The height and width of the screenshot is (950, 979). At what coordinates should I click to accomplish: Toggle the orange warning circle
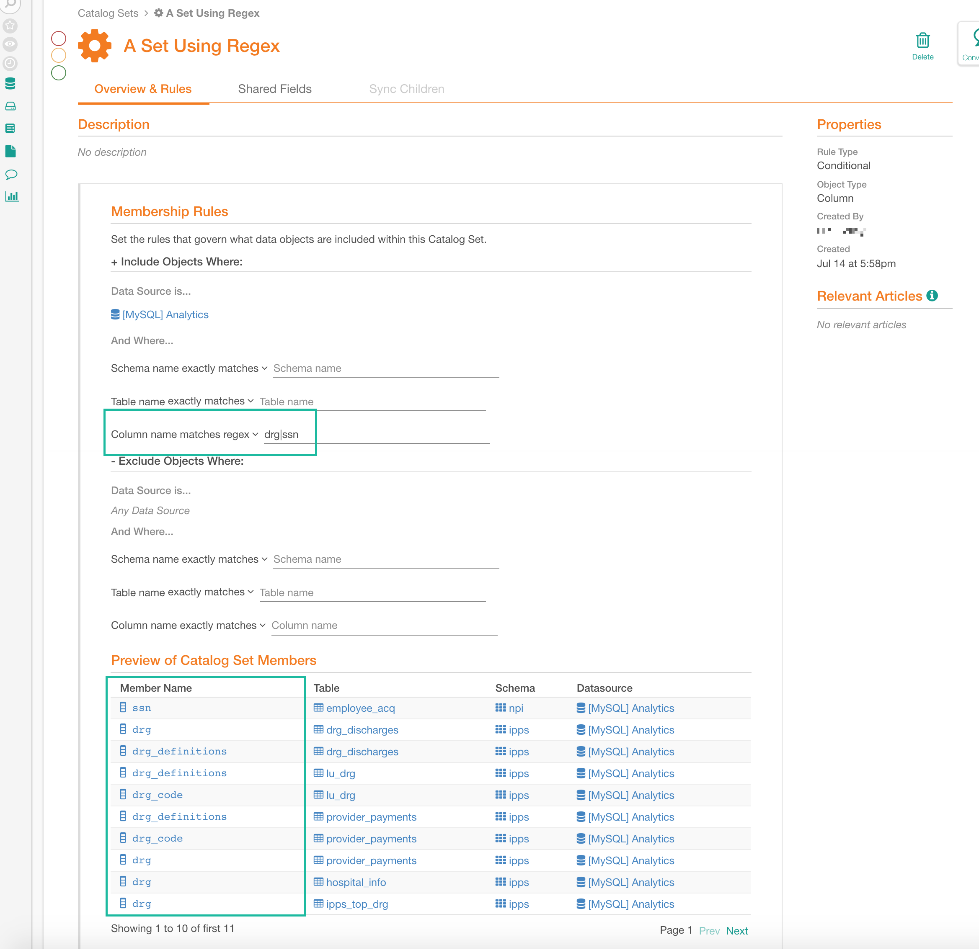click(59, 55)
